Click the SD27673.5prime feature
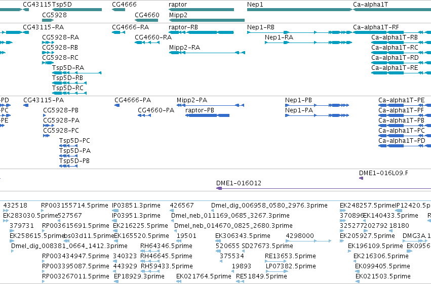Image resolution: width=431 pixels, height=284 pixels. [244, 251]
